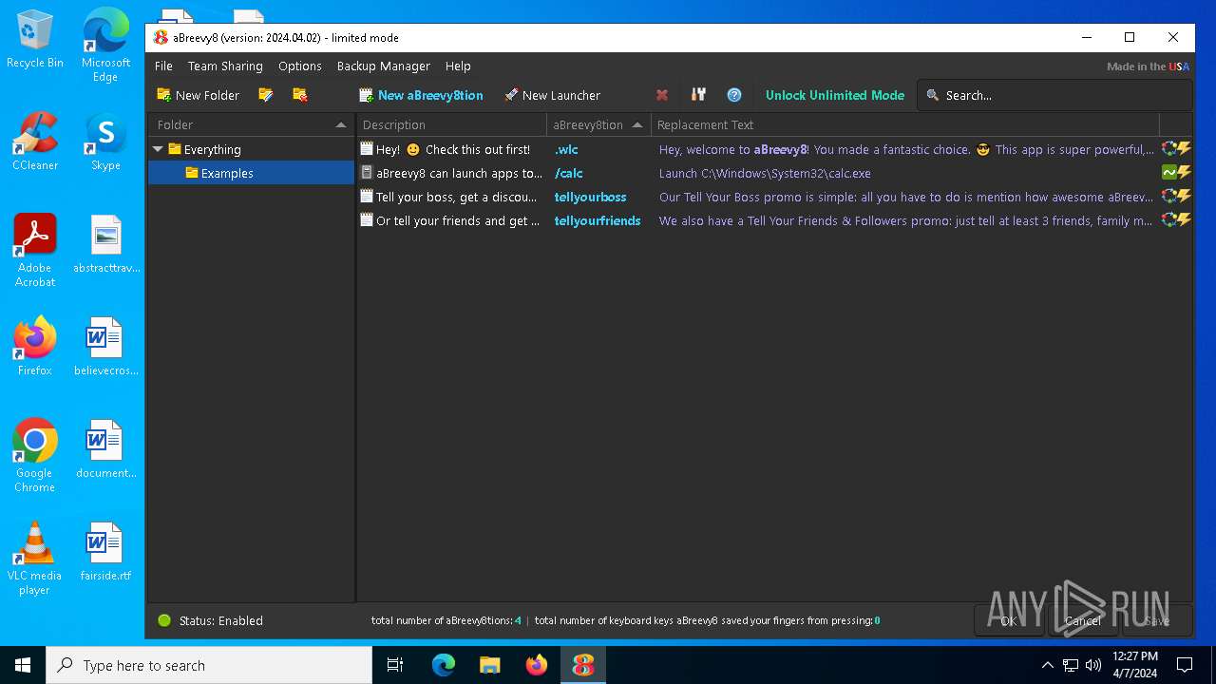This screenshot has width=1216, height=684.
Task: Click into the Search field
Action: point(1054,95)
